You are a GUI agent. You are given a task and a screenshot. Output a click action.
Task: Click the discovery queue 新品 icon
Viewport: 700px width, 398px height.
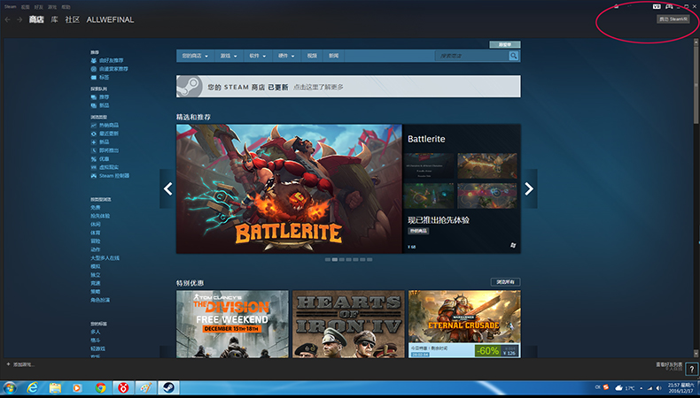tap(94, 105)
